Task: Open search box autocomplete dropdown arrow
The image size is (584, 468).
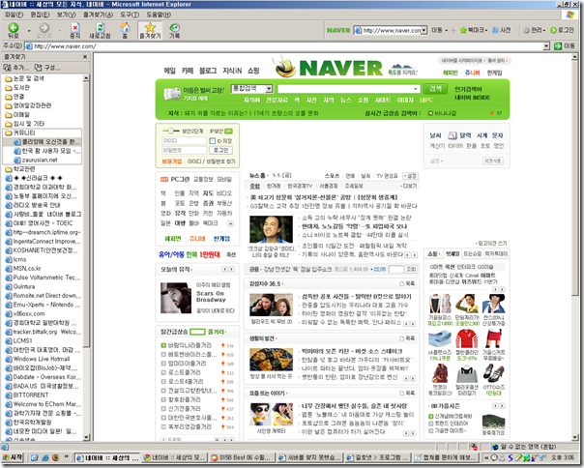Action: [x=416, y=89]
